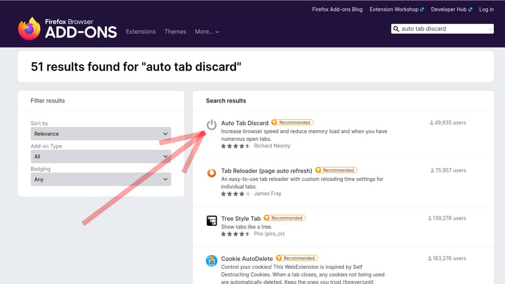
Task: Click the Auto Tab Discard power icon
Action: pos(212,125)
